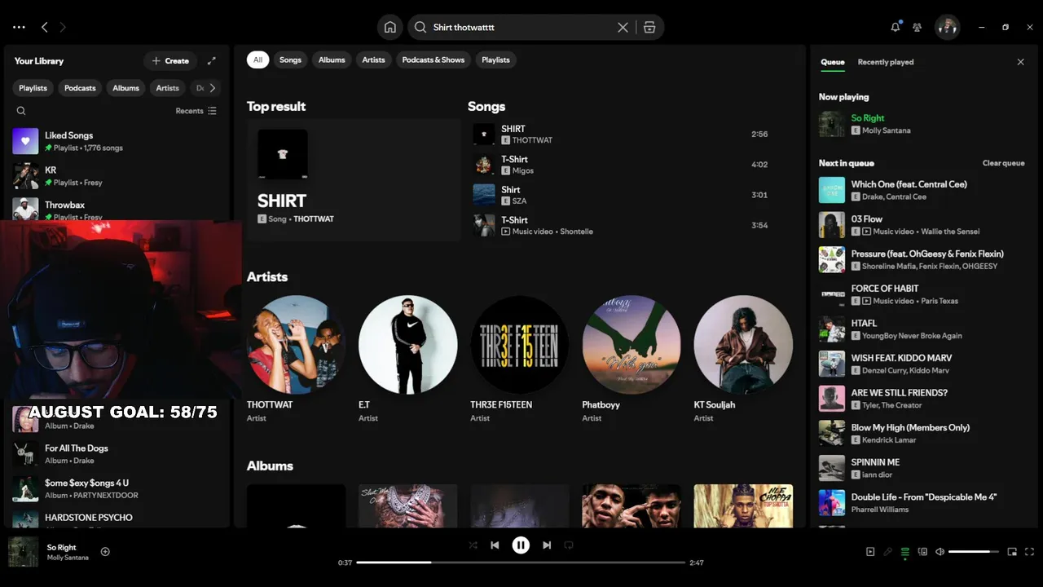Select T-Shirt by Migos song
Viewport: 1043px width, 587px height.
[x=621, y=165]
